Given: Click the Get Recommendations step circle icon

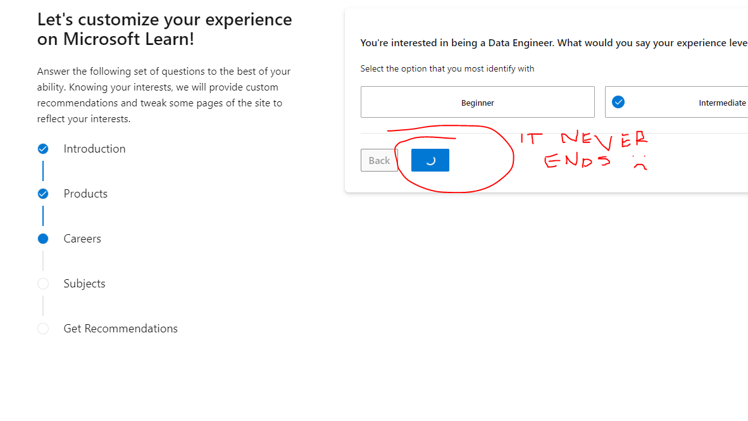Looking at the screenshot, I should 43,328.
